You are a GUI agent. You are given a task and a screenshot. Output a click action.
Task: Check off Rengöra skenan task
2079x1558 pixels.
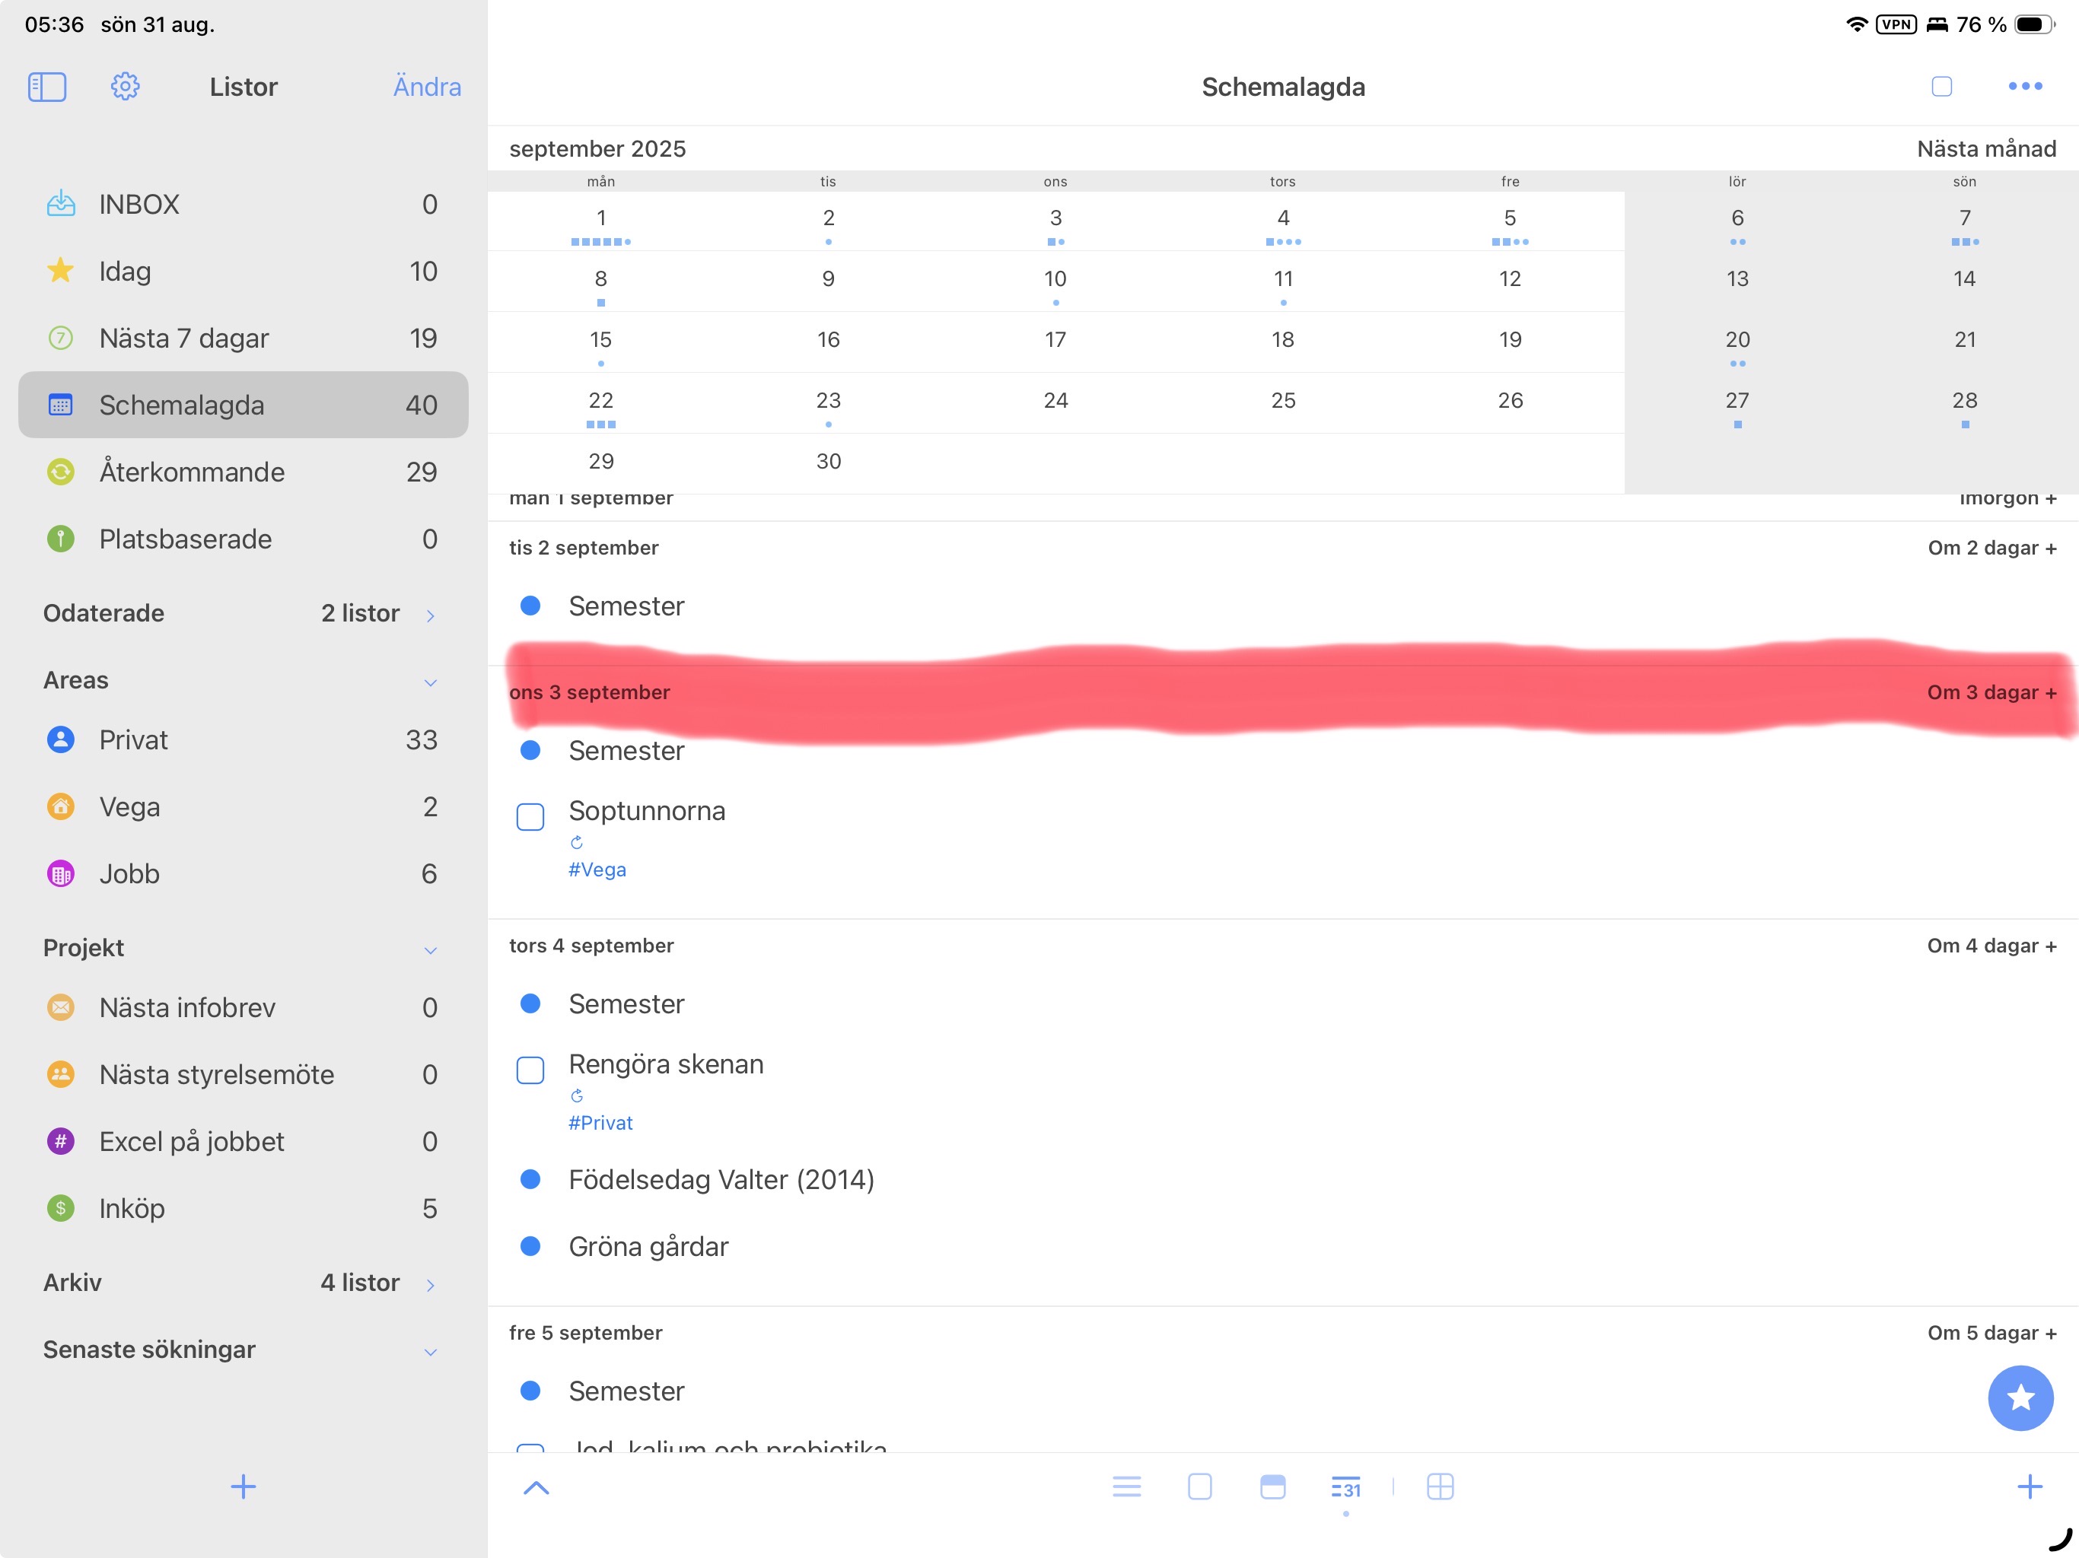(530, 1070)
